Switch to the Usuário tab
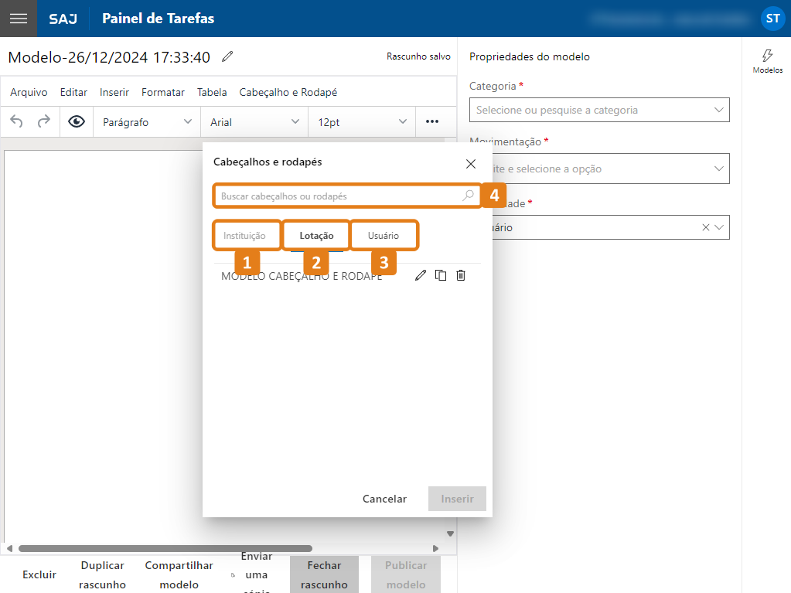Image resolution: width=791 pixels, height=593 pixels. click(x=384, y=235)
